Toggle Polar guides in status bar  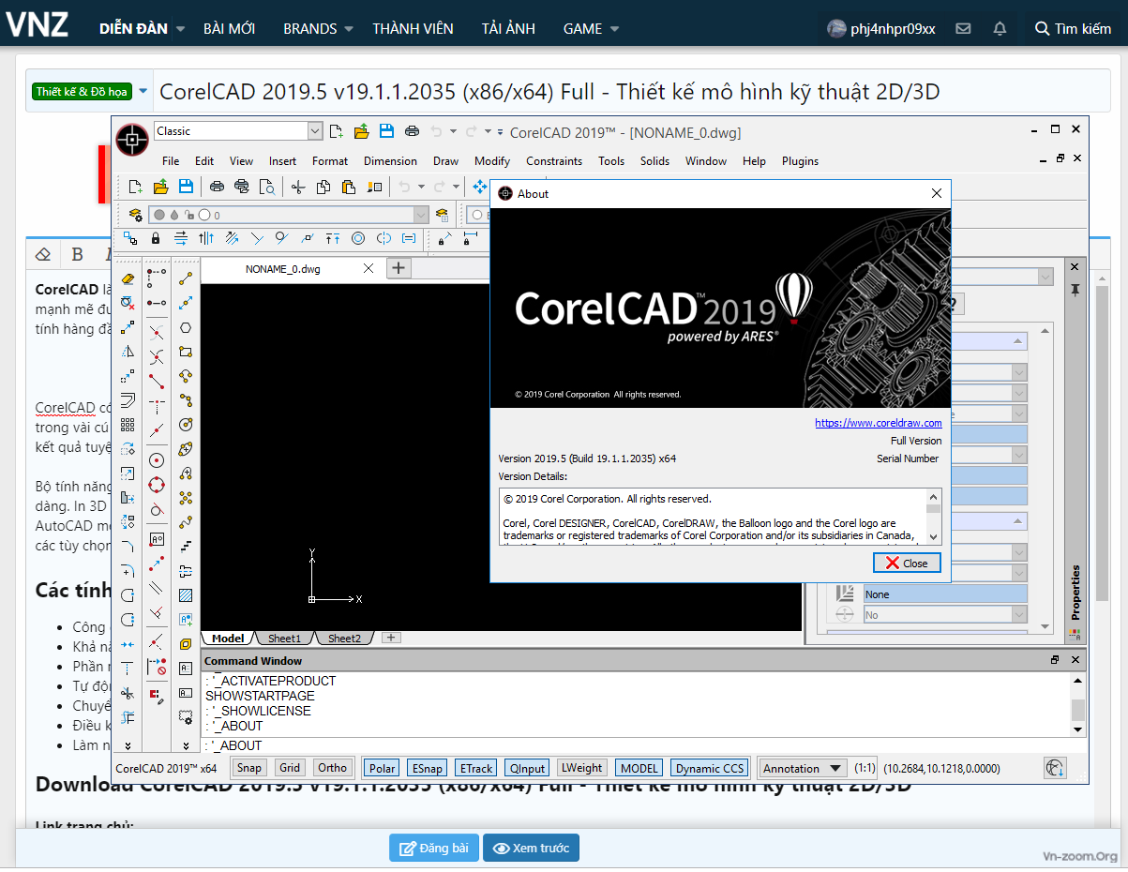pos(383,768)
